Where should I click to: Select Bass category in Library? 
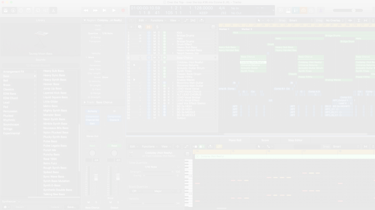tap(19, 76)
